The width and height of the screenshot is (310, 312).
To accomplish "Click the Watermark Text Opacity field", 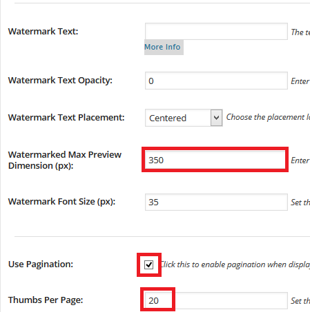I will [216, 81].
